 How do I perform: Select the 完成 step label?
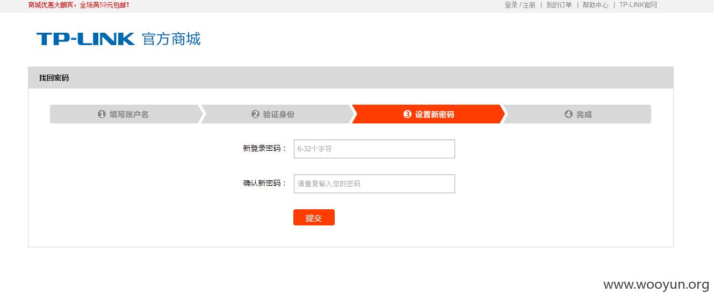[584, 114]
